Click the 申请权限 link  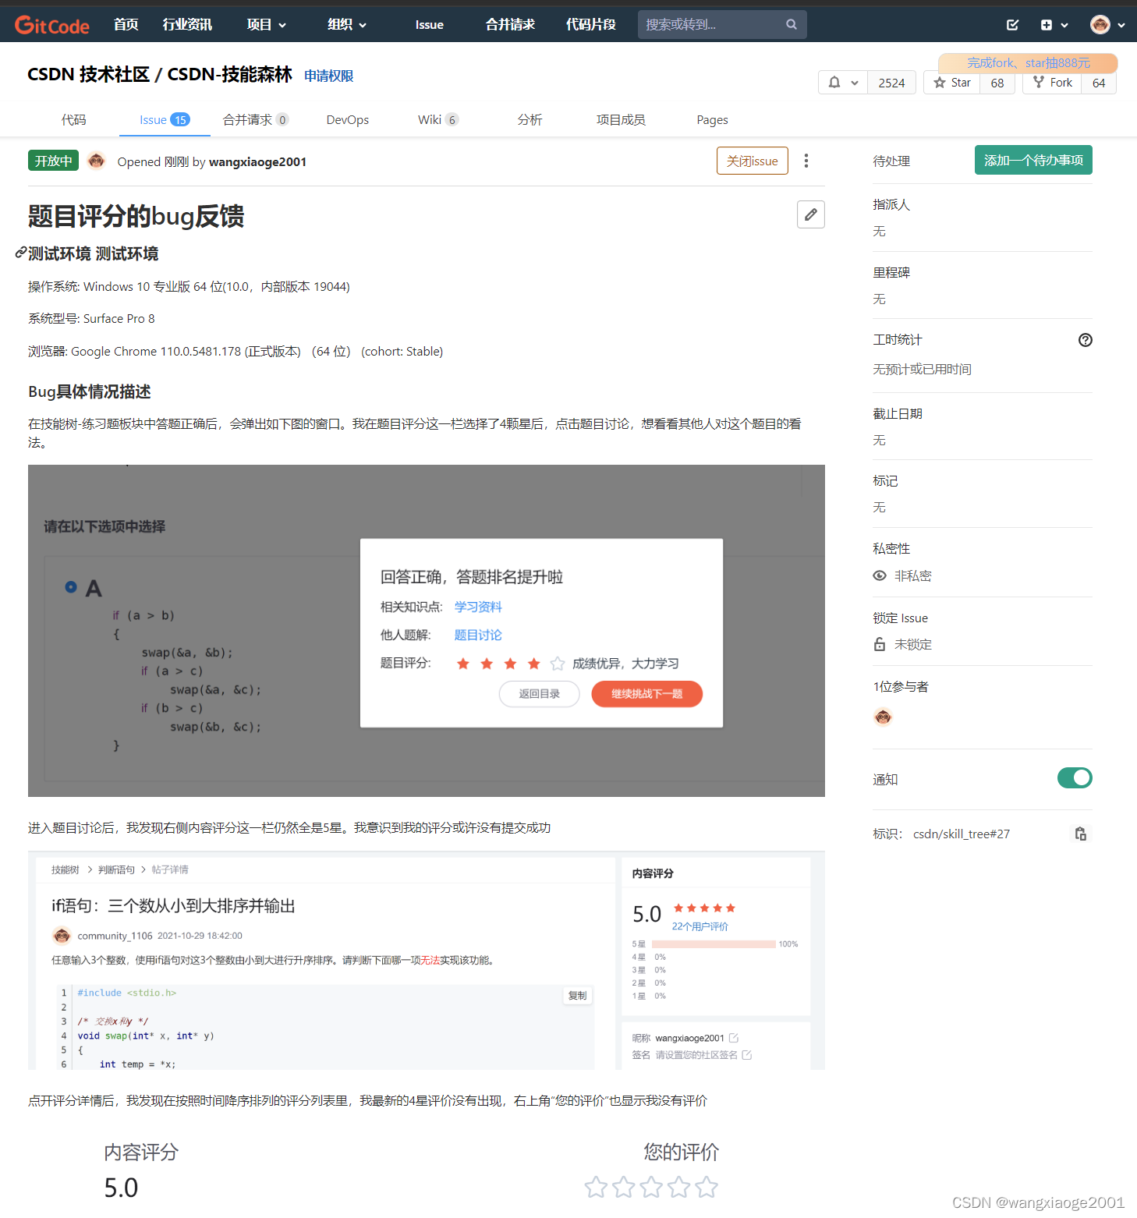[x=328, y=76]
